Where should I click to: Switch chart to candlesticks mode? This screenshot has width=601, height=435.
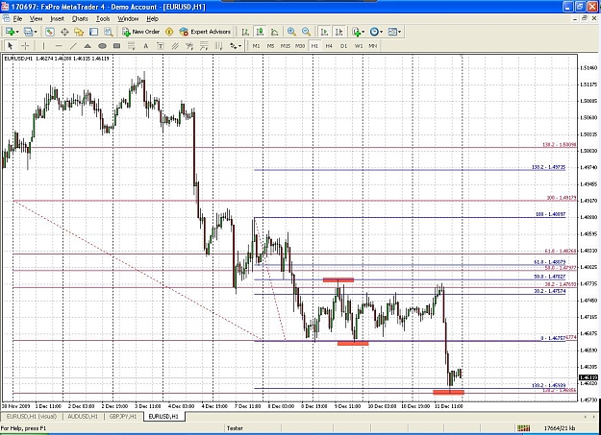click(x=260, y=32)
